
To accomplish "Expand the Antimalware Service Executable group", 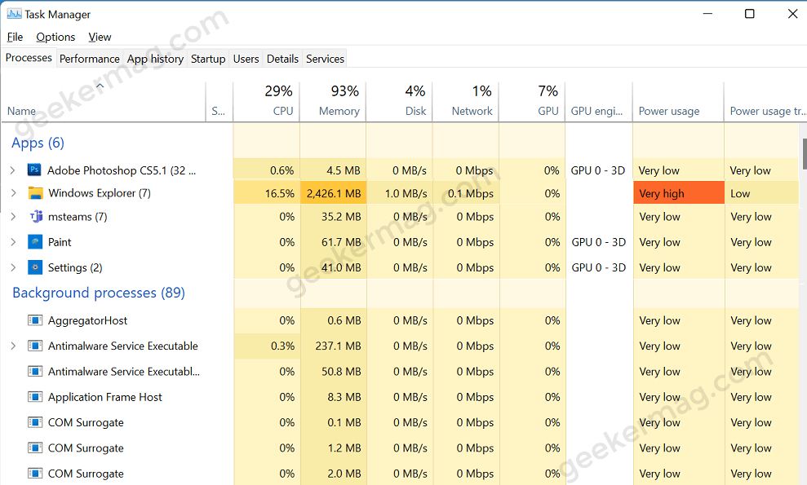I will (15, 346).
